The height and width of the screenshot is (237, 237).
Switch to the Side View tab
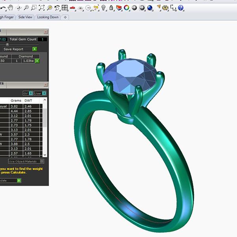[25, 17]
